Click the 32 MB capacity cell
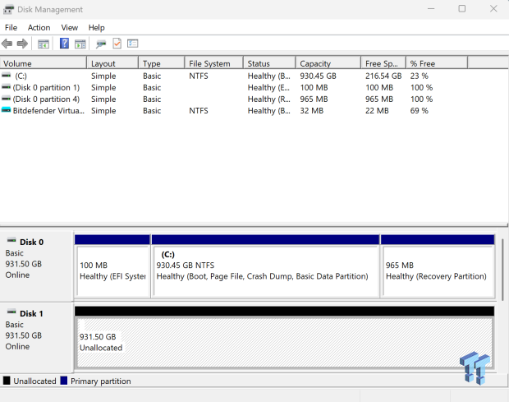The width and height of the screenshot is (509, 402). pos(312,111)
